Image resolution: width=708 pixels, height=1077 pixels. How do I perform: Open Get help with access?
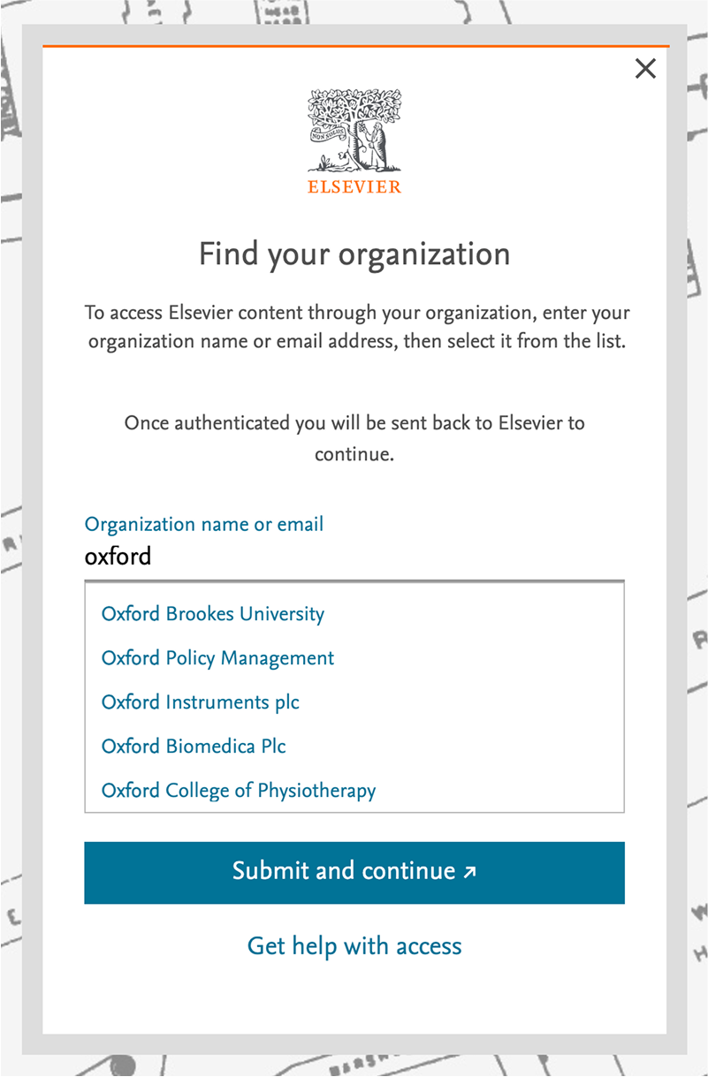(x=354, y=945)
